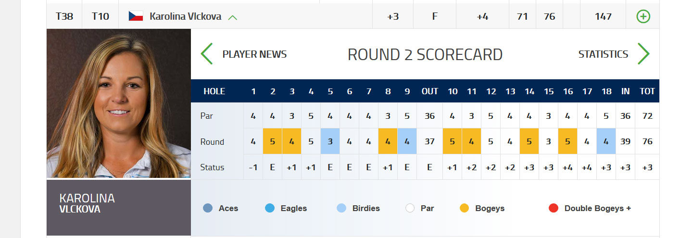This screenshot has width=680, height=238.
Task: Click the Bogeys legend dot
Action: (x=464, y=208)
